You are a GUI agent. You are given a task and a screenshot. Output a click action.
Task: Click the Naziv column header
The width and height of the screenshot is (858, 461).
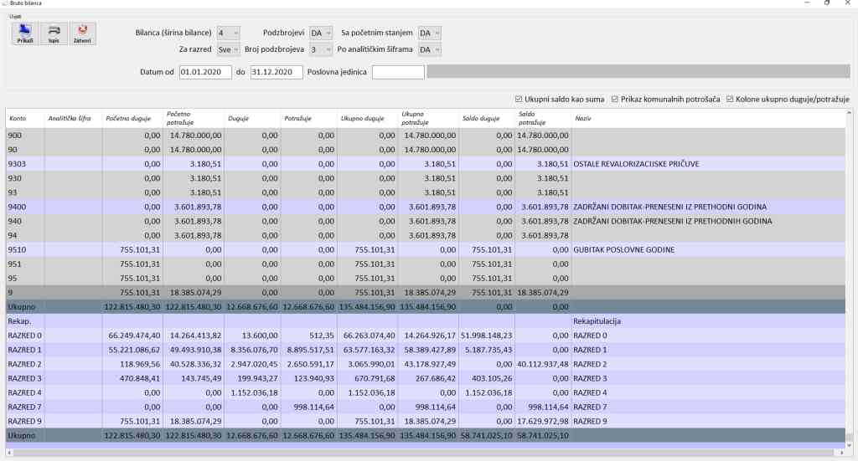click(x=582, y=119)
